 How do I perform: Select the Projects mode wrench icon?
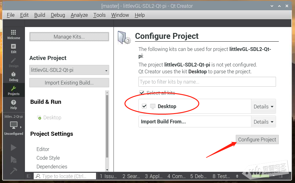pyautogui.click(x=13, y=90)
